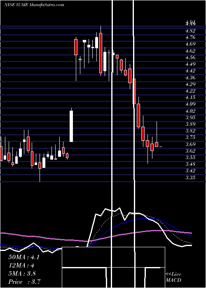Select the 4.15 price level label
Viewport: 206px width, 288px height.
190,98
